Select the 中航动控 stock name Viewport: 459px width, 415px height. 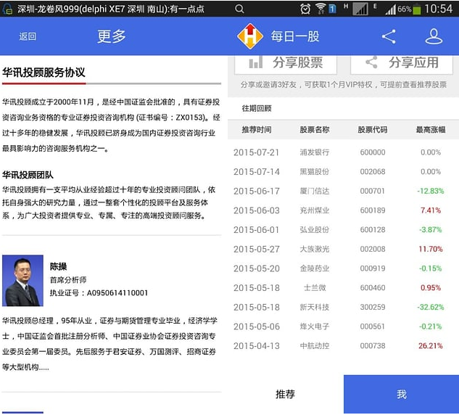tap(315, 345)
